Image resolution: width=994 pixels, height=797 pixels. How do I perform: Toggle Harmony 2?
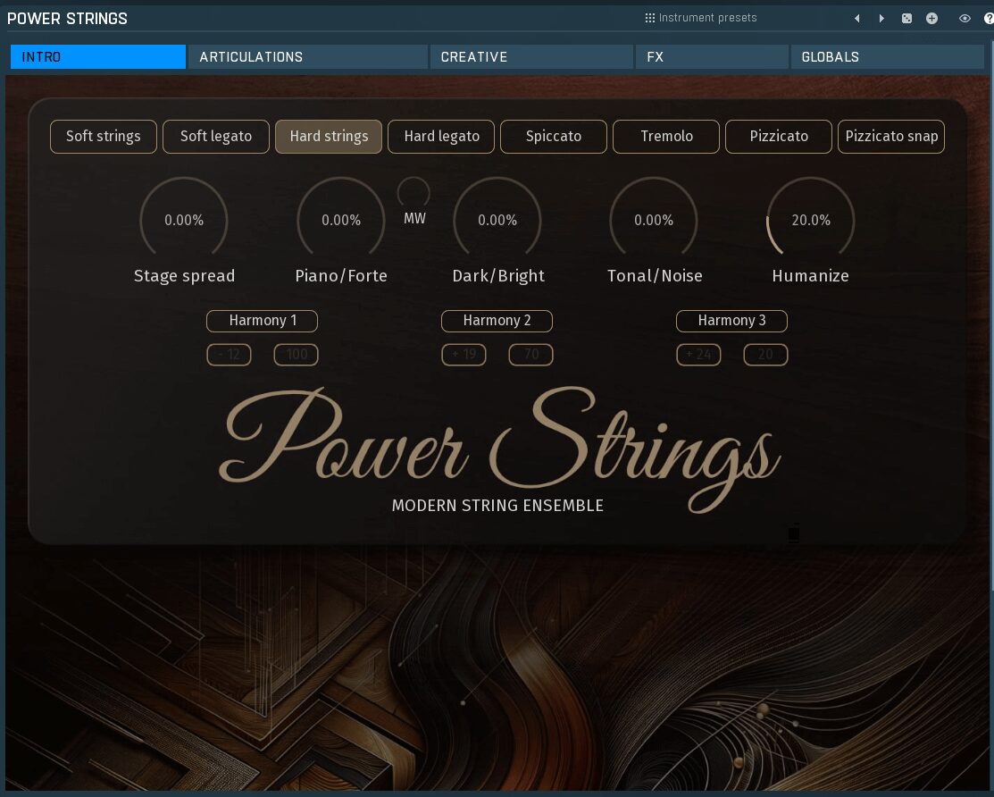497,321
